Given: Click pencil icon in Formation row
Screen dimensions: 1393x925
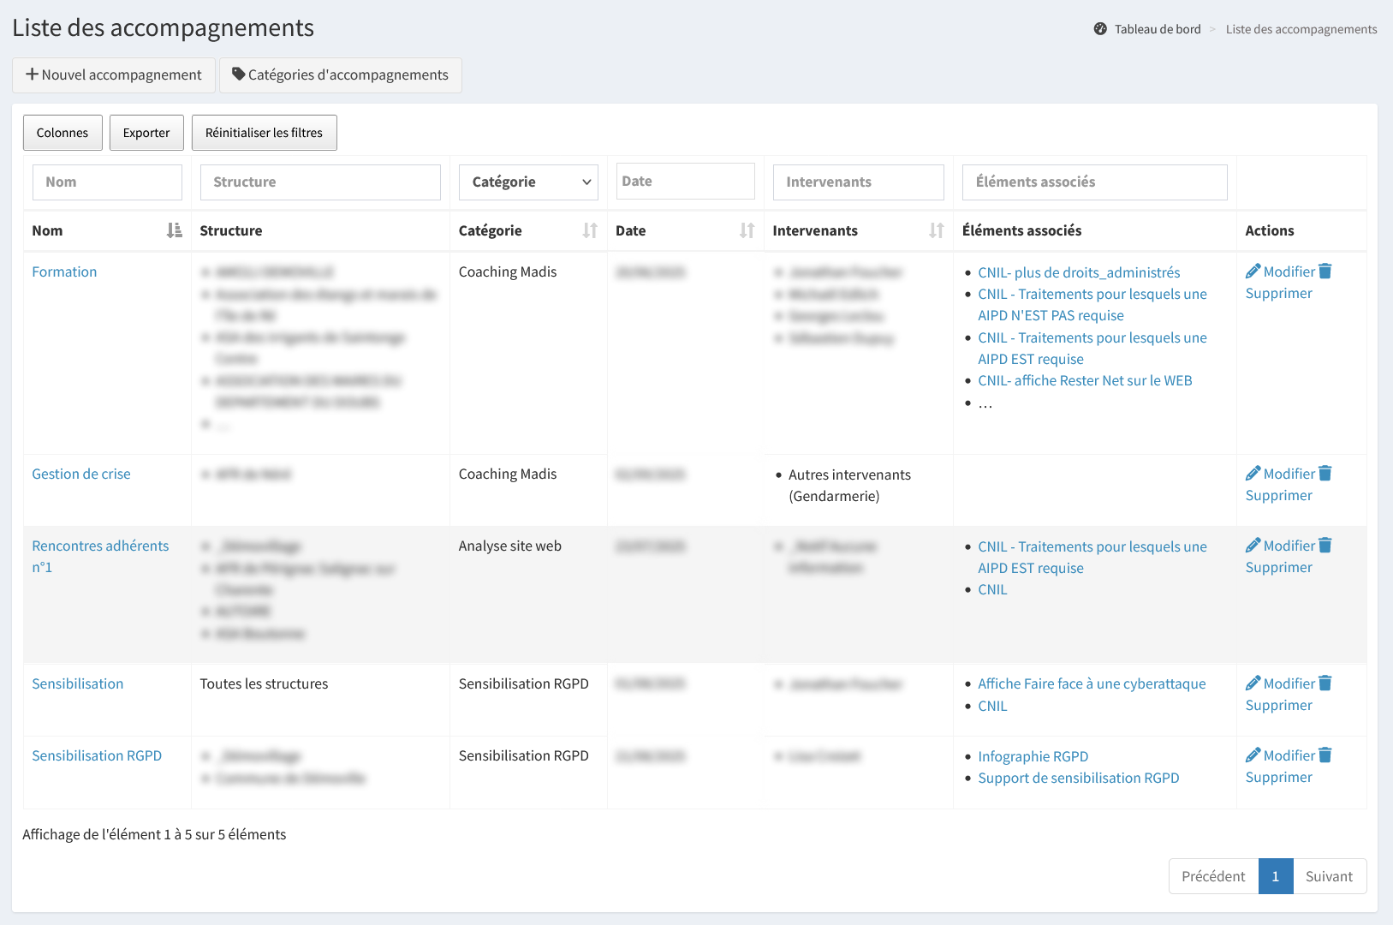Looking at the screenshot, I should (1253, 272).
